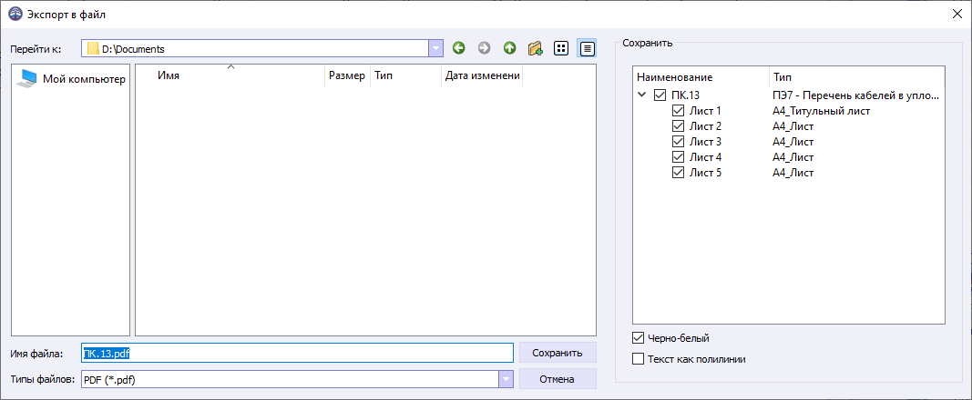Select the My Computer icon
This screenshot has height=400, width=972.
pyautogui.click(x=27, y=78)
